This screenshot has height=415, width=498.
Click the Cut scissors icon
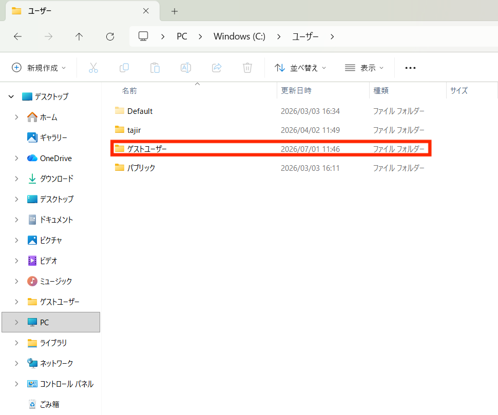[x=93, y=68]
